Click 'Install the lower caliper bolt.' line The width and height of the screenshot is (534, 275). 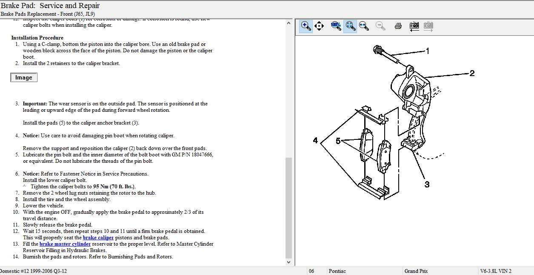[55, 180]
